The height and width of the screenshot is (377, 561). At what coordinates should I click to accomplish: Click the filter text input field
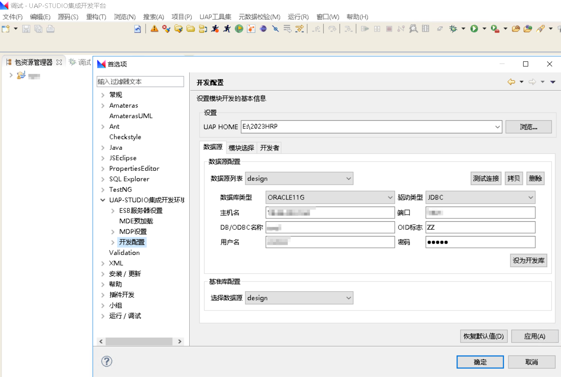(x=141, y=82)
